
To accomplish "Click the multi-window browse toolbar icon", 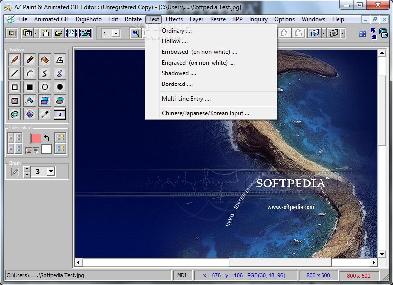I will coord(27,33).
